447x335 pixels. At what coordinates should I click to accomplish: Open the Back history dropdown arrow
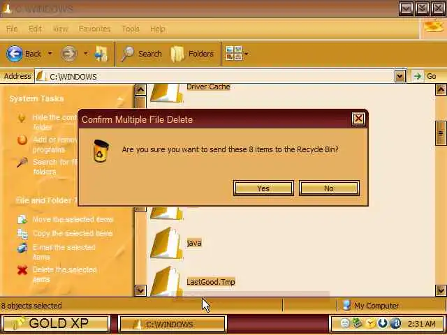click(x=50, y=53)
